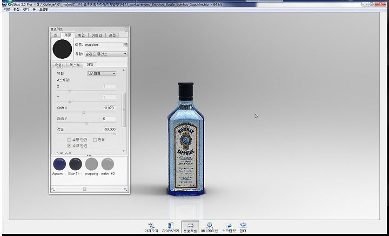Save material icon next to name field
Viewport: 389px width, 236px height.
coord(125,45)
